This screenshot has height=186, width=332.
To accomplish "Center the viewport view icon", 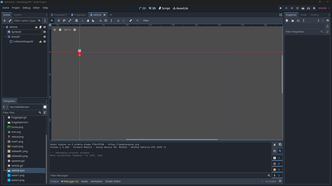I will [54, 30].
